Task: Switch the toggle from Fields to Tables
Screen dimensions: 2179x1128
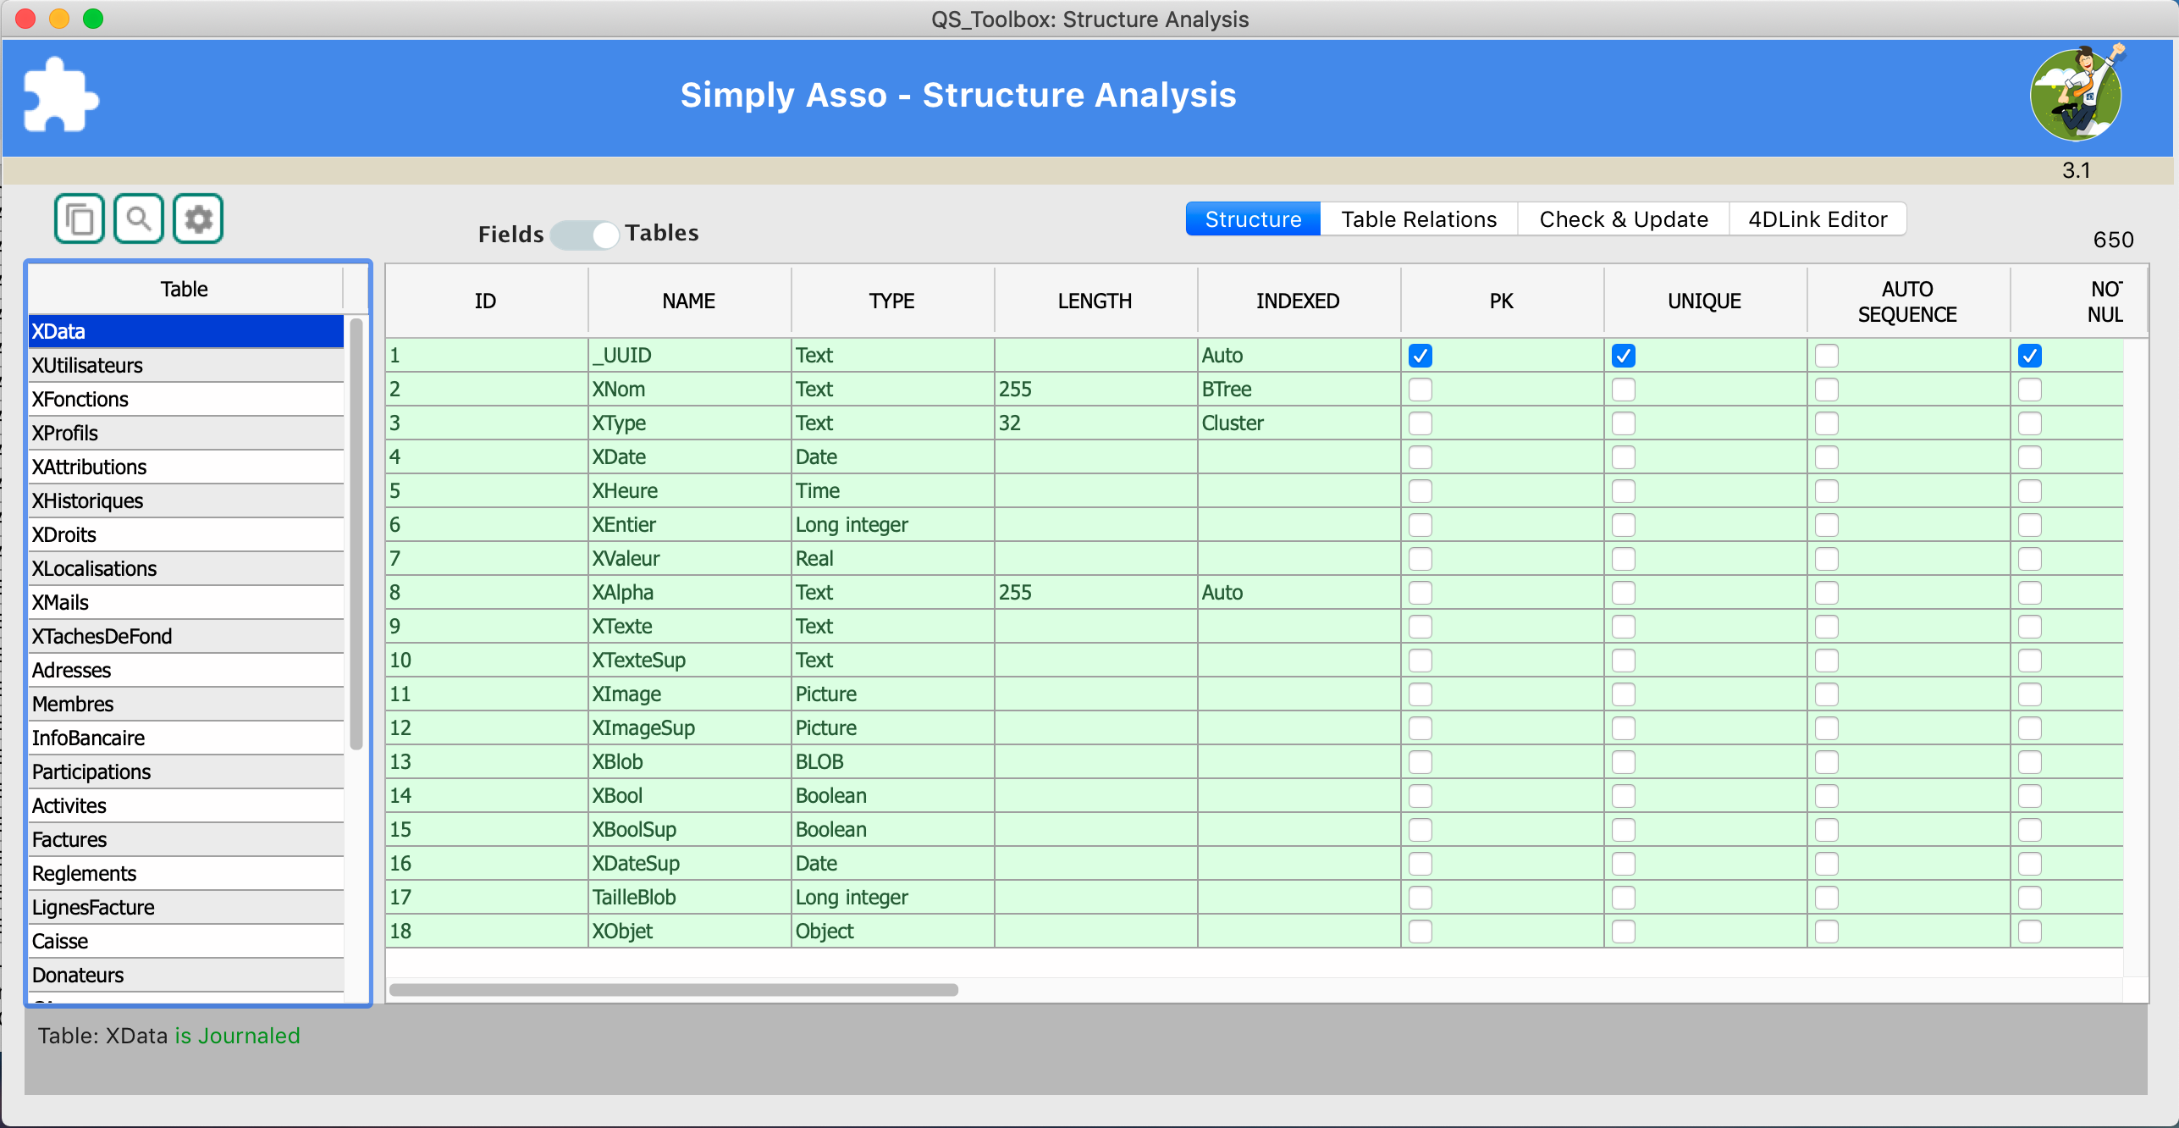Action: 584,235
